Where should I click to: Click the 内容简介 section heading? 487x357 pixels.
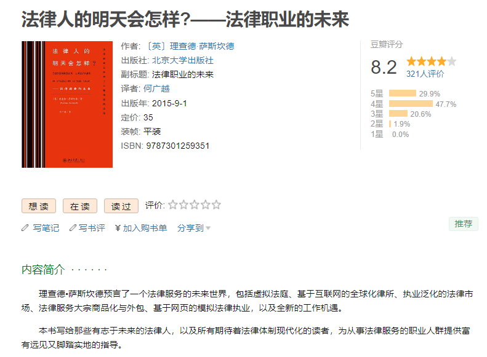coord(43,269)
